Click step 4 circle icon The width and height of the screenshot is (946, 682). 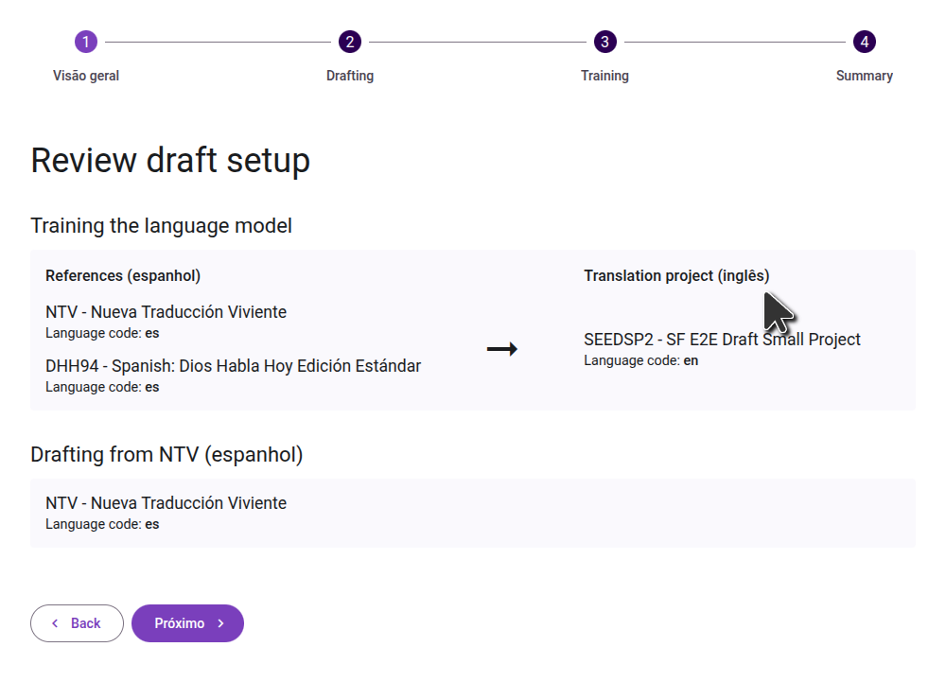click(864, 42)
